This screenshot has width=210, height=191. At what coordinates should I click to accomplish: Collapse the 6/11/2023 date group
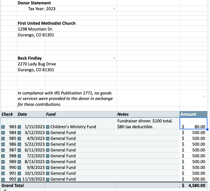[19, 150]
